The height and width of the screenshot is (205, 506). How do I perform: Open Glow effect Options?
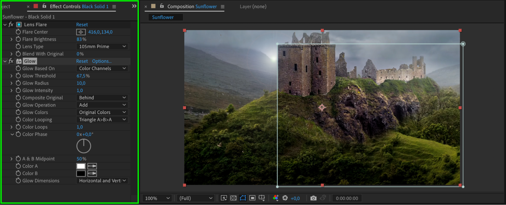click(102, 61)
